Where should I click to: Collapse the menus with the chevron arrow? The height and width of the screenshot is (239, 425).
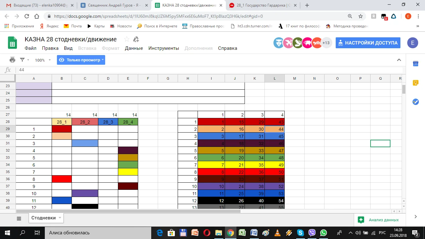pyautogui.click(x=399, y=60)
